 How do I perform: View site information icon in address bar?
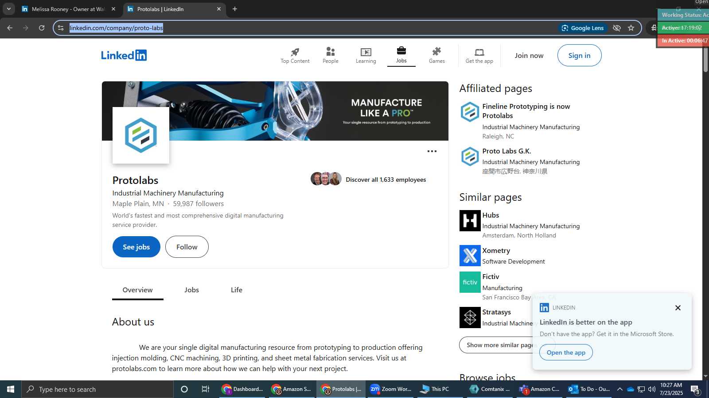click(x=61, y=28)
